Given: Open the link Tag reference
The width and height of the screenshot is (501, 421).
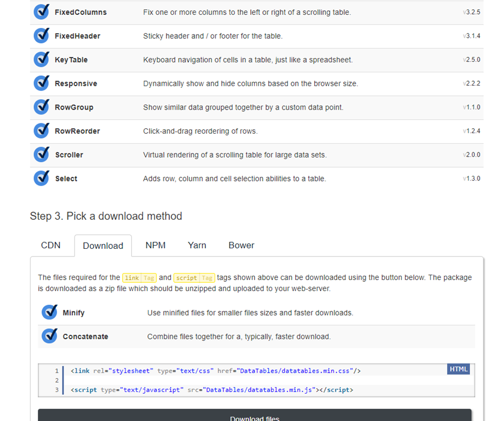Looking at the screenshot, I should [139, 278].
